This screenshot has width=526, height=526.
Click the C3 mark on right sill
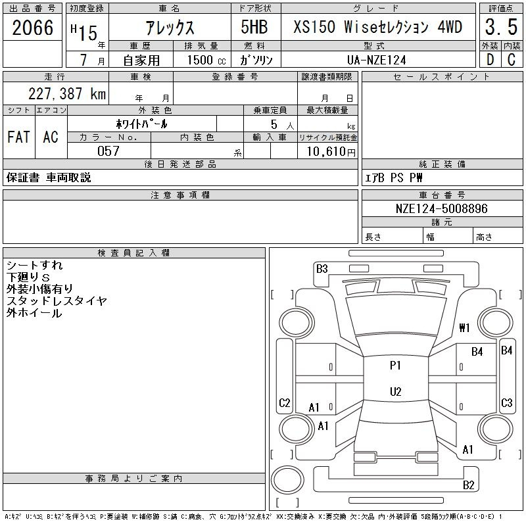click(506, 402)
